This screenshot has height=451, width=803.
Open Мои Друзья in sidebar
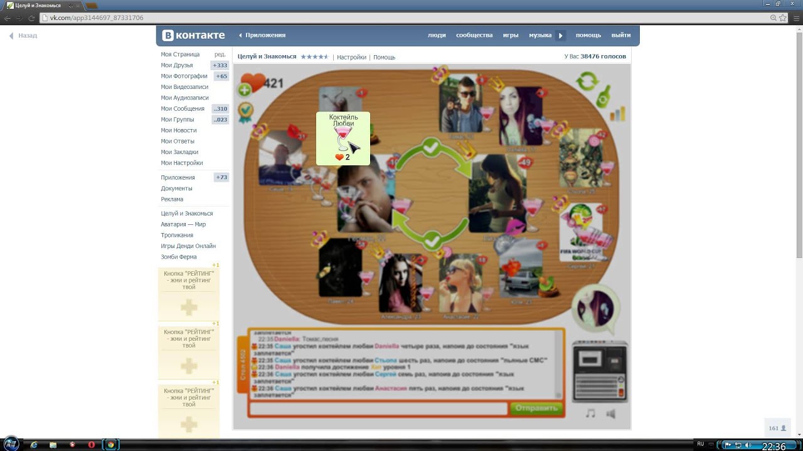click(x=177, y=65)
